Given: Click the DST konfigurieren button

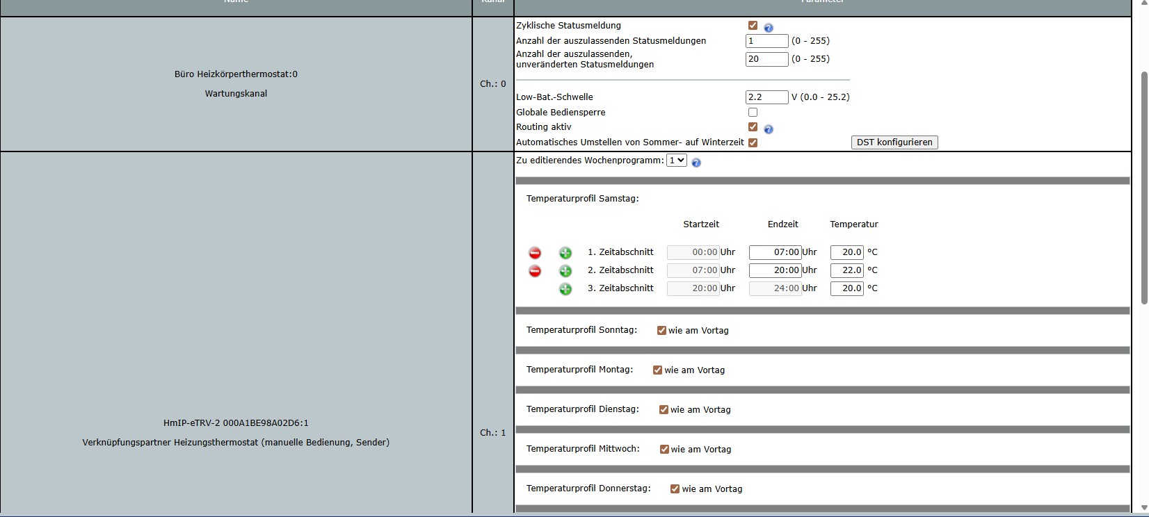Looking at the screenshot, I should click(x=894, y=142).
